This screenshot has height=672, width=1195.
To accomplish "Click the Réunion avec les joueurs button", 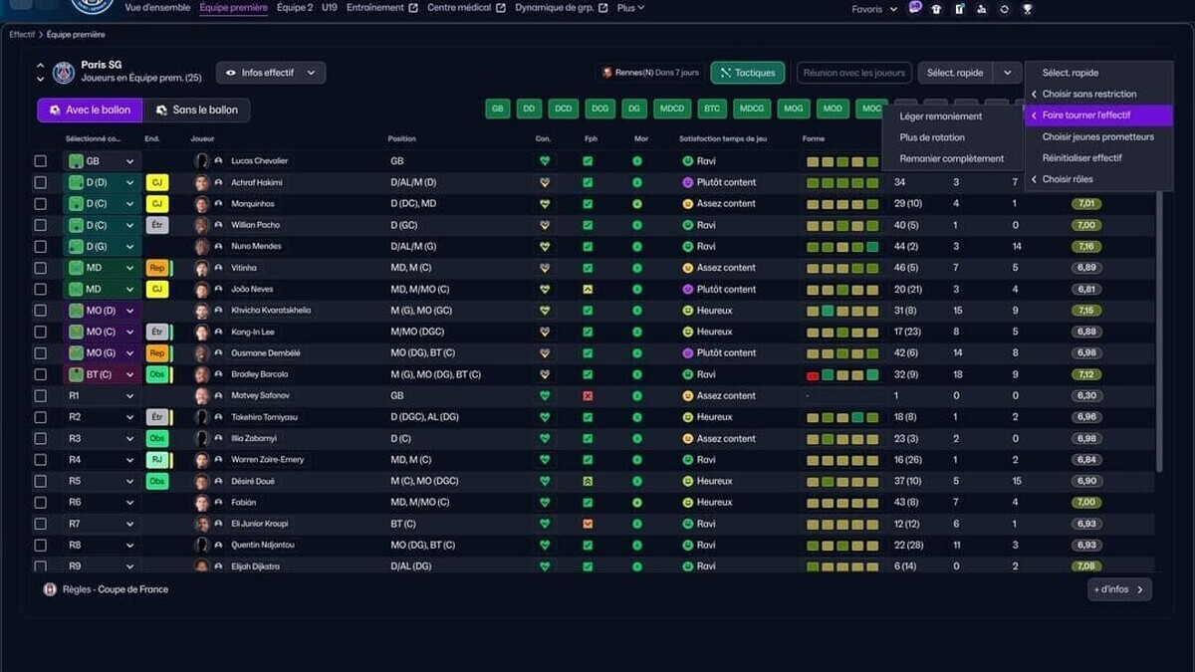I will click(854, 73).
